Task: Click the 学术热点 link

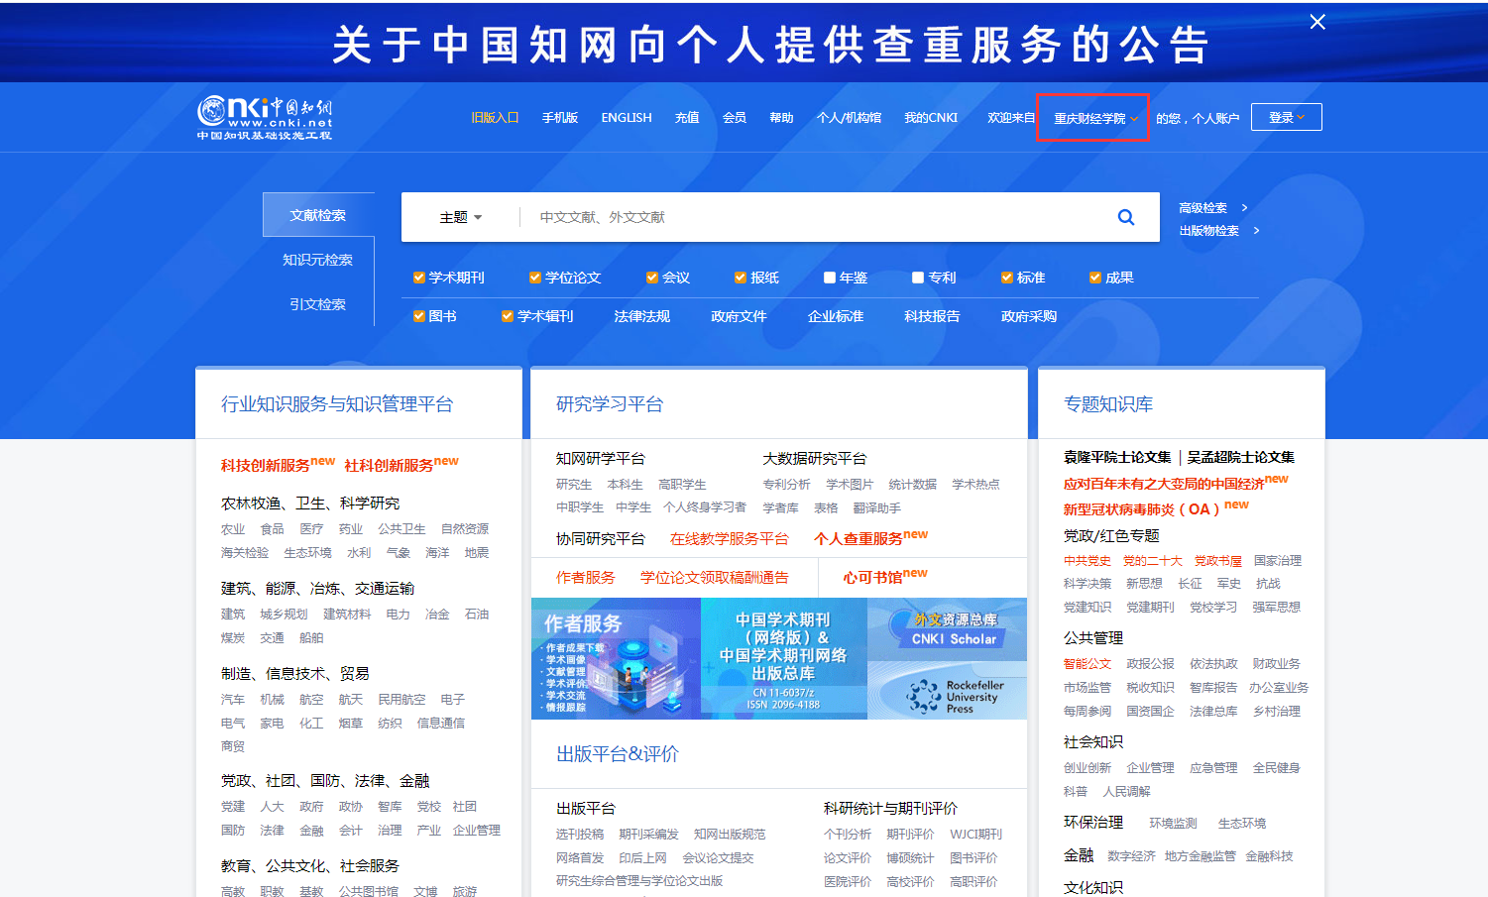Action: click(x=975, y=484)
